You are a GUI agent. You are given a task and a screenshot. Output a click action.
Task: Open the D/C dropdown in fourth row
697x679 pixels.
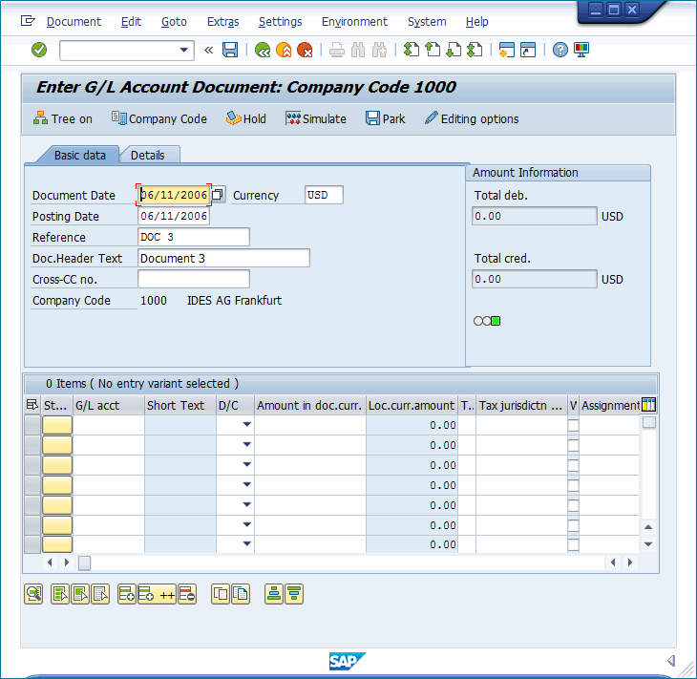tap(246, 485)
